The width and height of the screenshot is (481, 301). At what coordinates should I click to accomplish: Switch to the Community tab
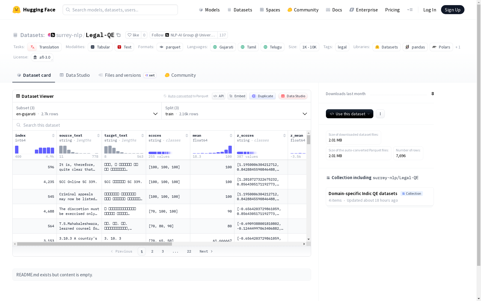(x=180, y=75)
